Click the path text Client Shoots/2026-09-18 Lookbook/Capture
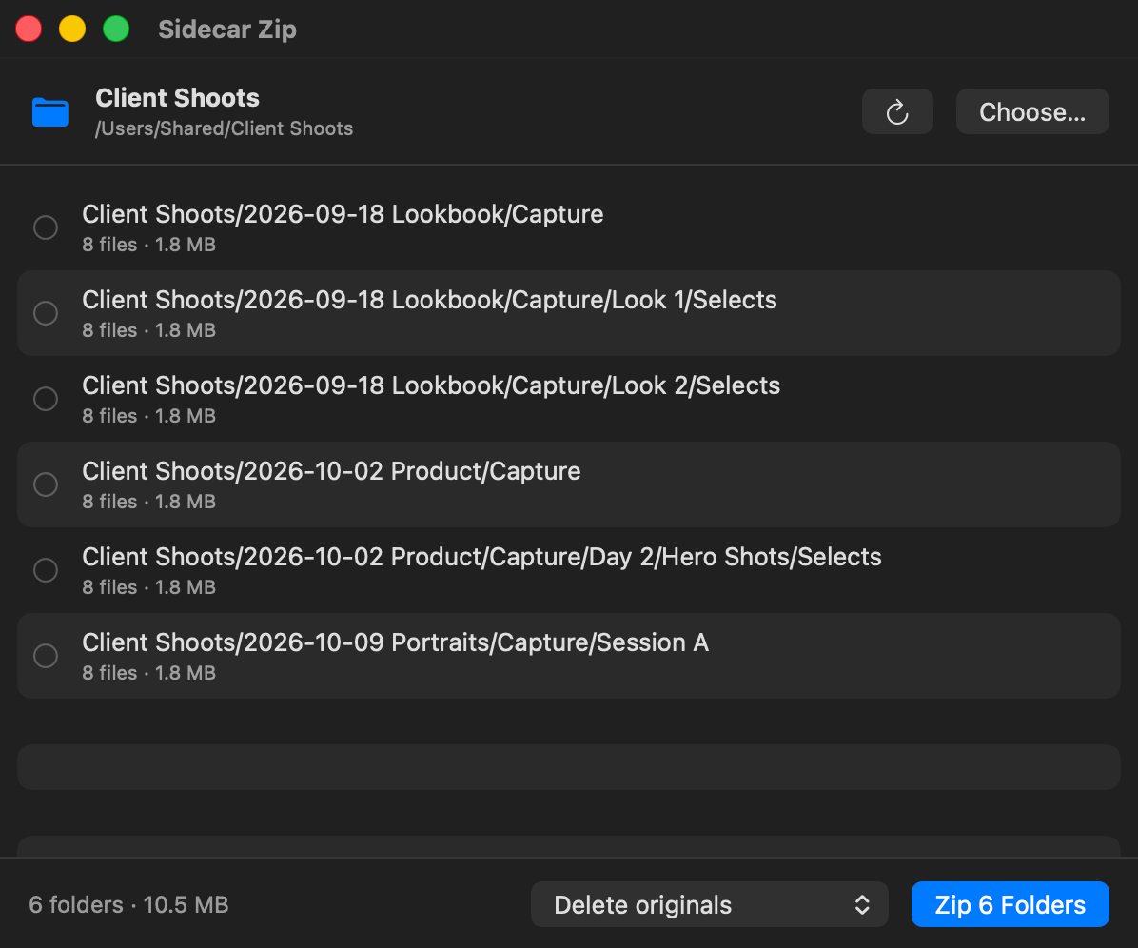 tap(343, 214)
